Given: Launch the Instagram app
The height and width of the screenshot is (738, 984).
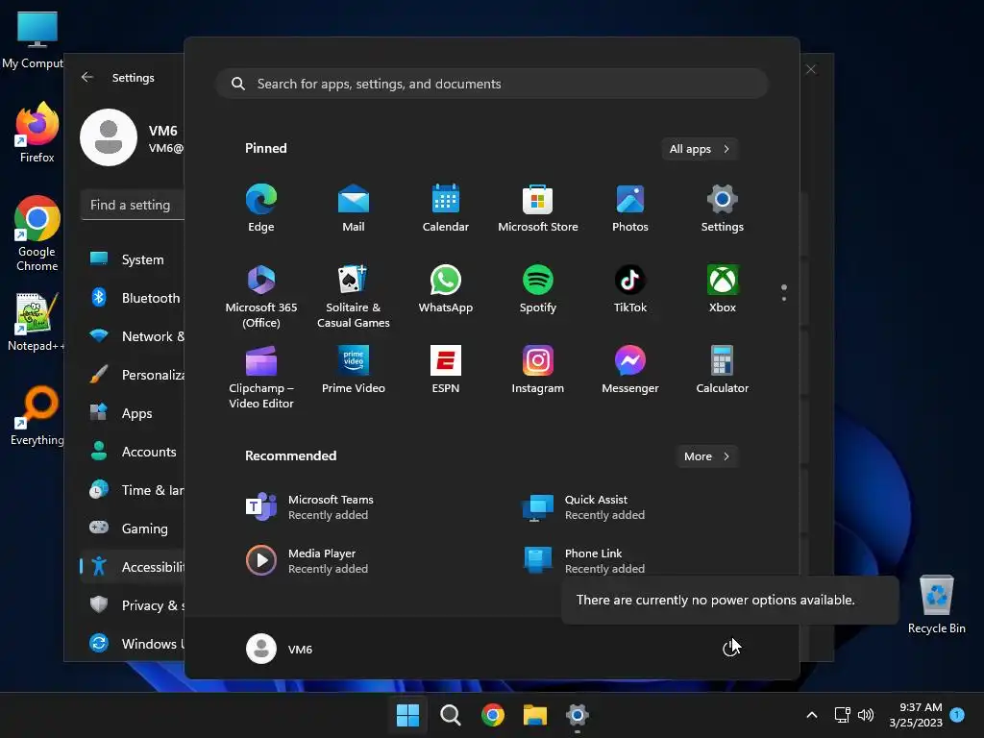Looking at the screenshot, I should [538, 370].
